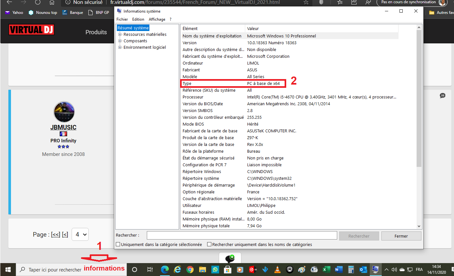Open network status in the system tray
Image resolution: width=454 pixels, height=276 pixels.
(410, 270)
